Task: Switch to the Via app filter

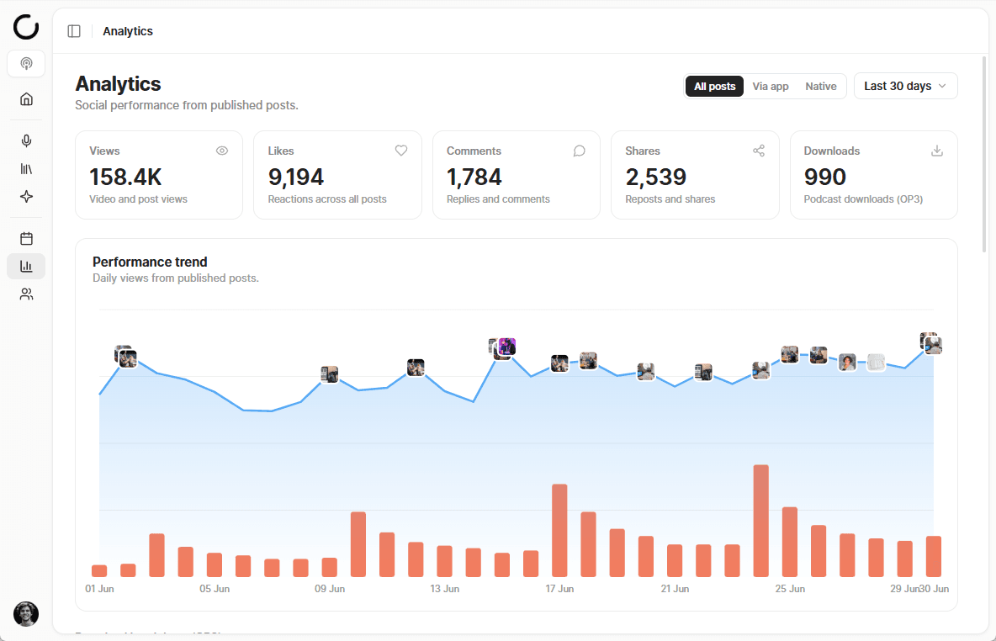Action: 771,87
